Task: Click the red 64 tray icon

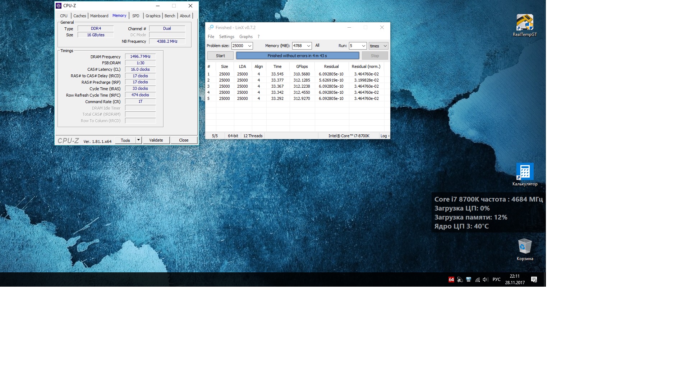Action: tap(451, 280)
